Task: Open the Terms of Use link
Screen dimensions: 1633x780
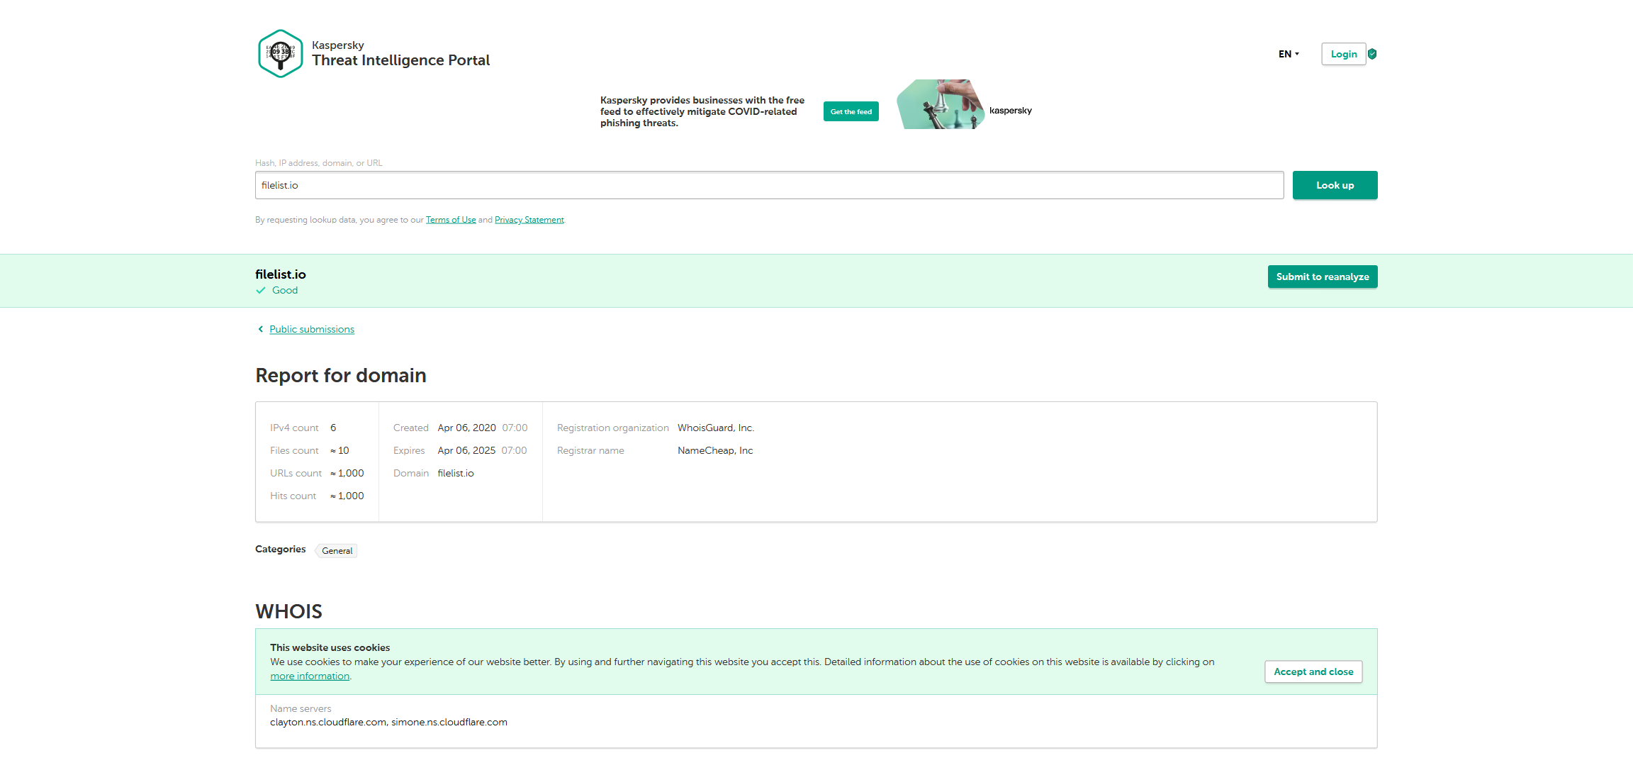Action: [451, 220]
